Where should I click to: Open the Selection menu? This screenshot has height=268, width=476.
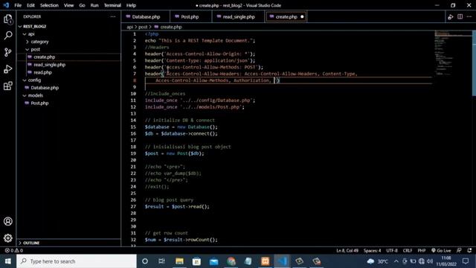(49, 5)
